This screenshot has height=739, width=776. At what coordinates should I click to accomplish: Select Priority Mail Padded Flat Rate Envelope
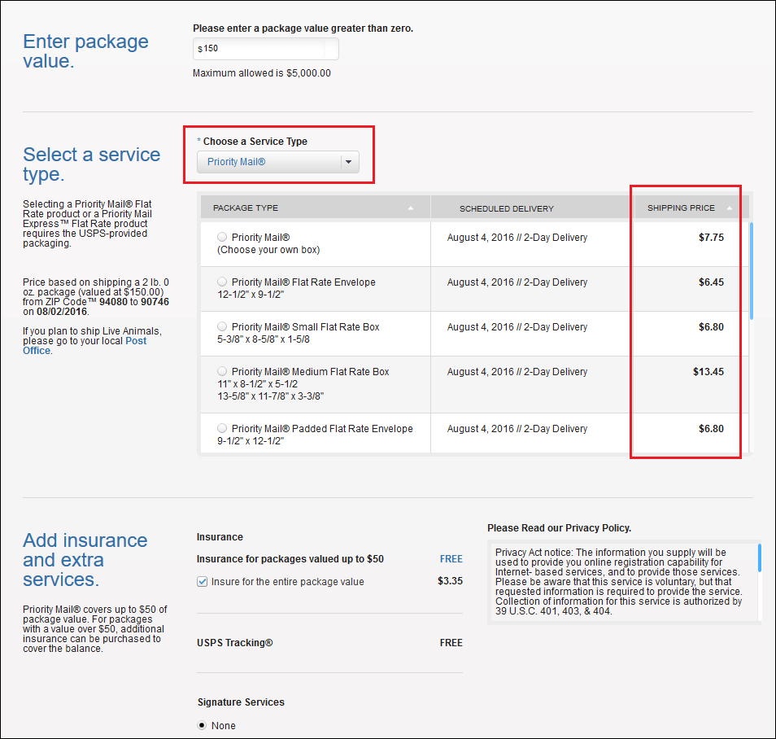pyautogui.click(x=222, y=428)
